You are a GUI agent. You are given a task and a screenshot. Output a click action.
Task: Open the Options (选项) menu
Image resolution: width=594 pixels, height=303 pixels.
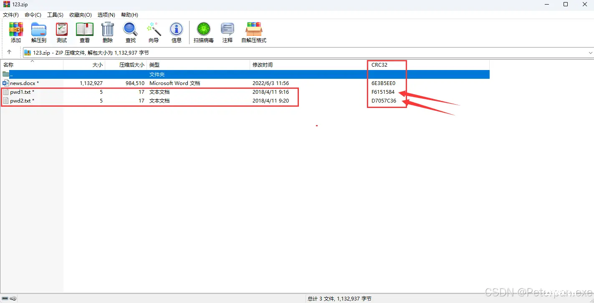pos(106,15)
